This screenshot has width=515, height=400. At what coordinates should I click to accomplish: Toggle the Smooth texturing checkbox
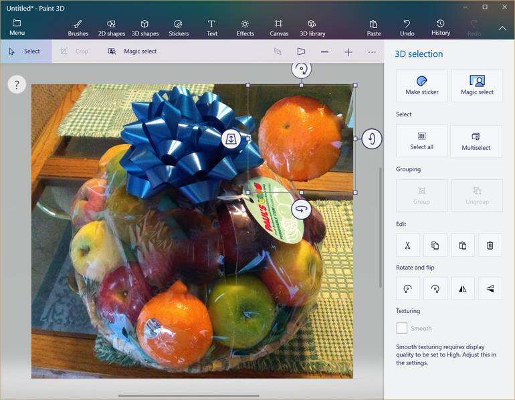pos(402,328)
